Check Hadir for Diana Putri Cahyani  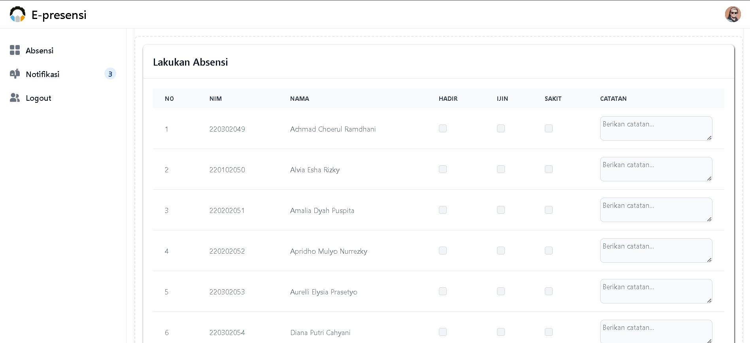[x=443, y=332]
